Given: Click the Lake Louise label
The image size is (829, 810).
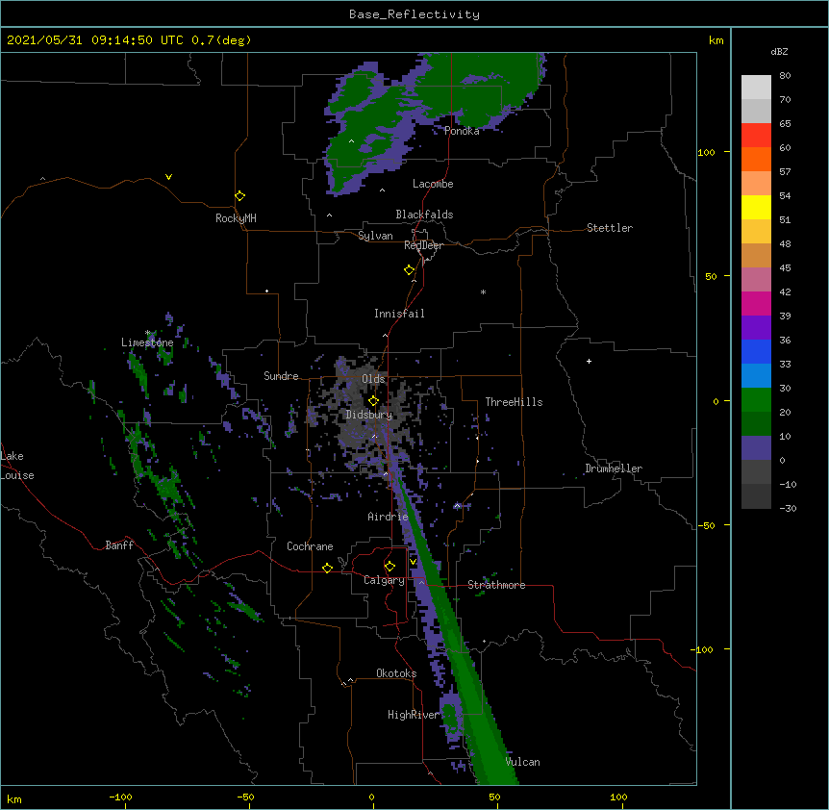Looking at the screenshot, I should pos(17,466).
